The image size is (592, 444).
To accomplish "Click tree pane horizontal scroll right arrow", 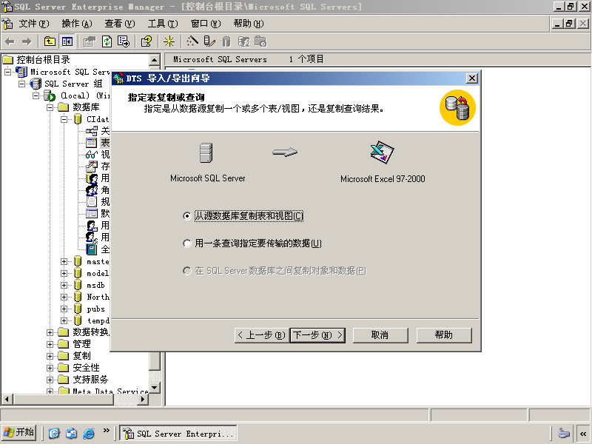I will [x=143, y=399].
